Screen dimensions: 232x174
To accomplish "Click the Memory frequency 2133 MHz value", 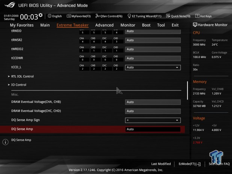I will [199, 94].
